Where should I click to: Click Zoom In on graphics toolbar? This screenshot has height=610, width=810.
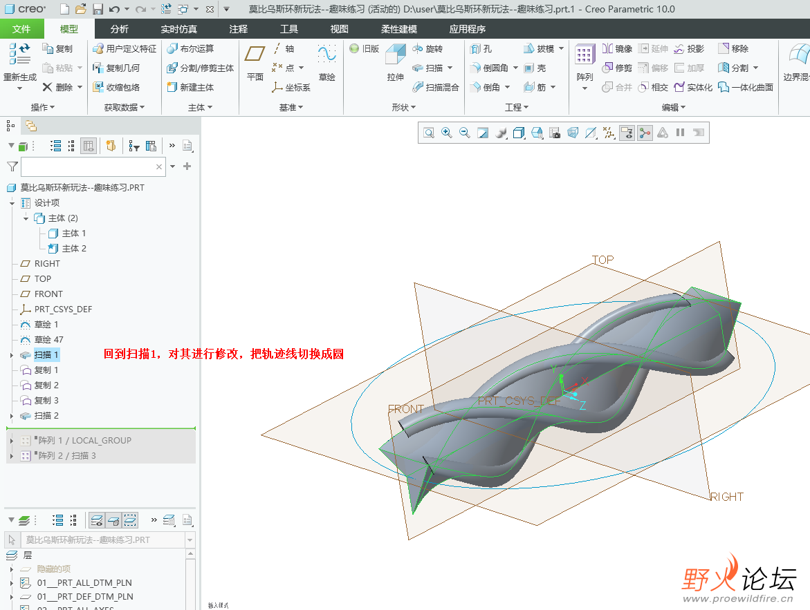point(447,133)
